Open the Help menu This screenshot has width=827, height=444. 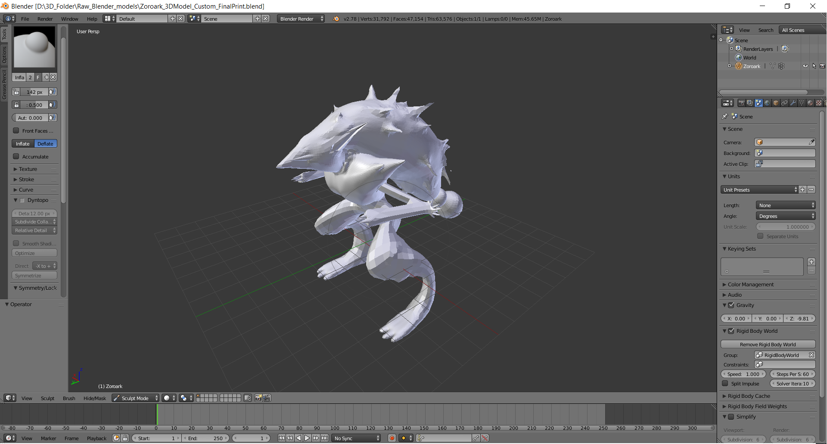pyautogui.click(x=92, y=19)
